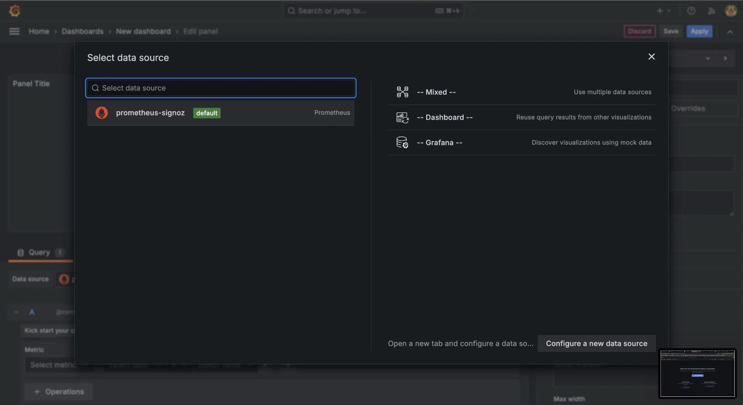Click the Overrides tab behind dialog
Screen dimensions: 743x405
[688, 109]
